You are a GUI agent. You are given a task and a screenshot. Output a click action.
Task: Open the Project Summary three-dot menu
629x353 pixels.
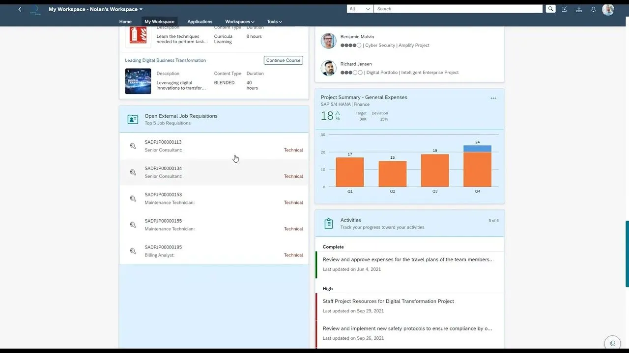pos(493,99)
